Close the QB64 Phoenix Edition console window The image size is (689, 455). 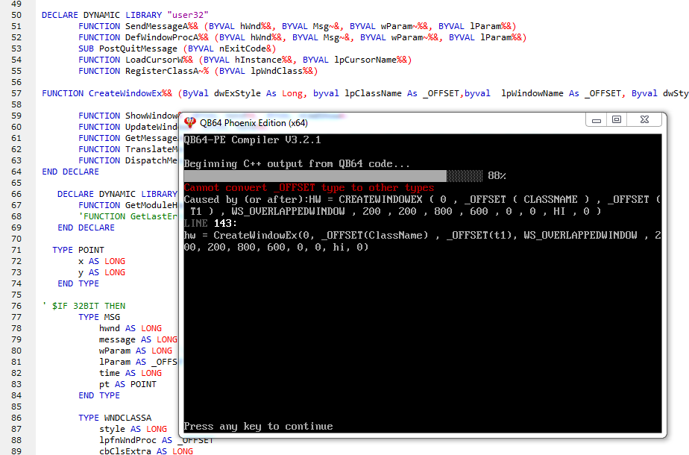pos(644,119)
